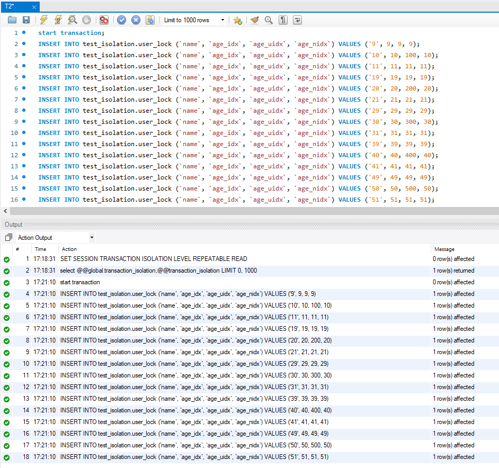
Task: Select output row inserting VALUES ('40', 40, 400, 40)
Action: 250,410
